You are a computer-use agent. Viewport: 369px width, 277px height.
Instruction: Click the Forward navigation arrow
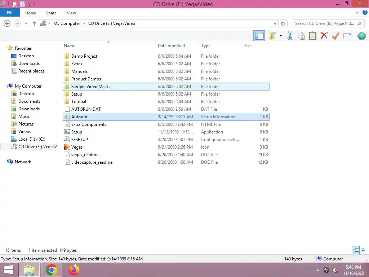17,23
